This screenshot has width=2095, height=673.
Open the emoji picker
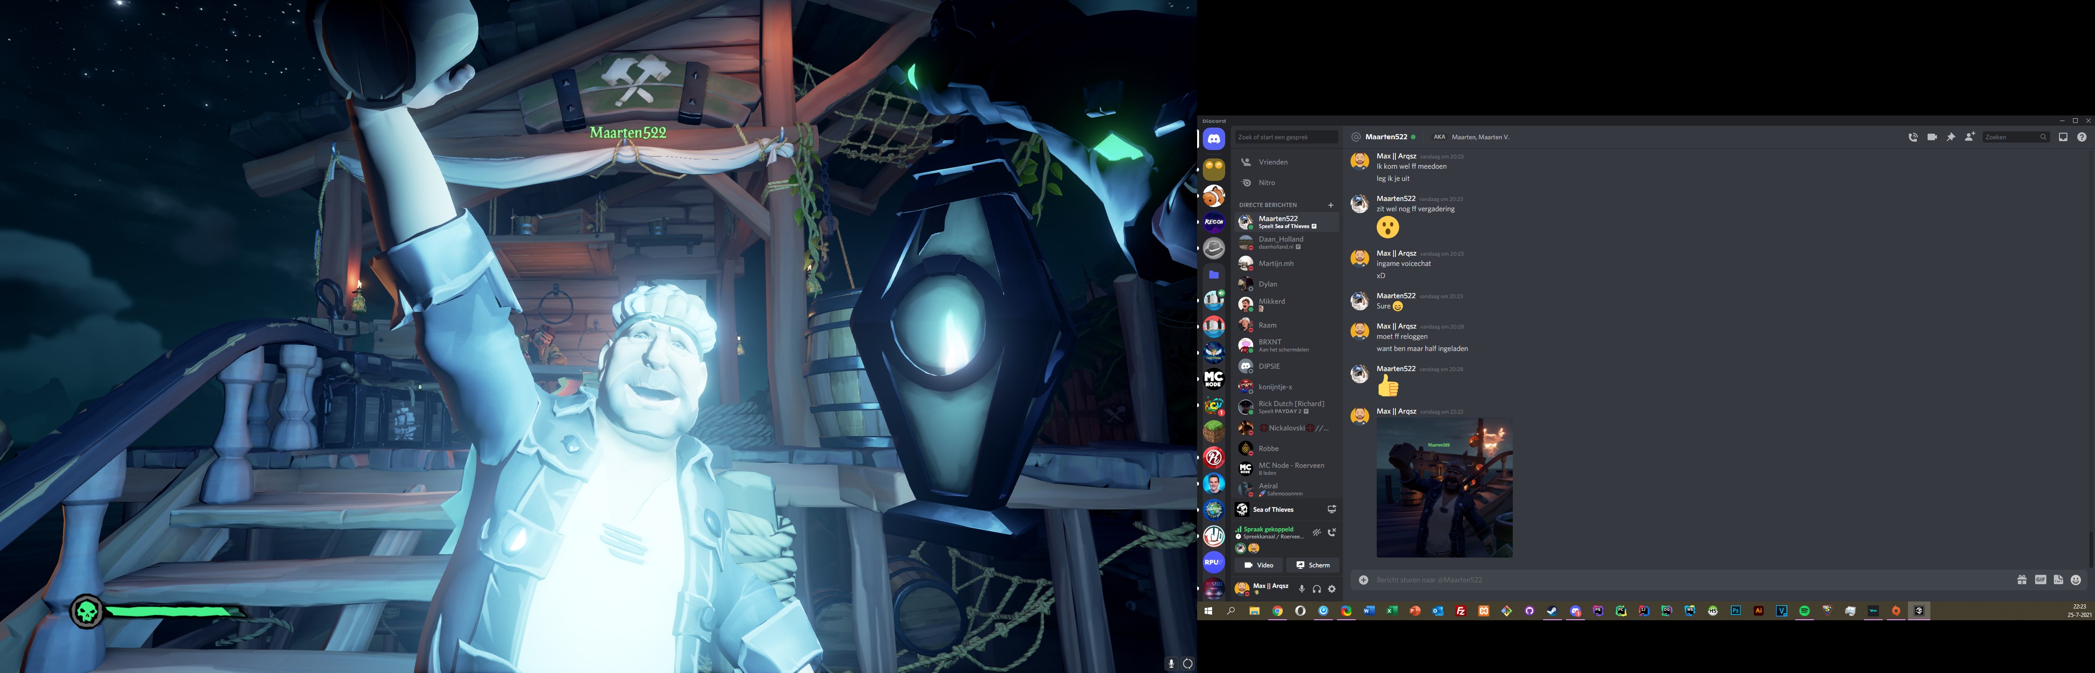2075,580
